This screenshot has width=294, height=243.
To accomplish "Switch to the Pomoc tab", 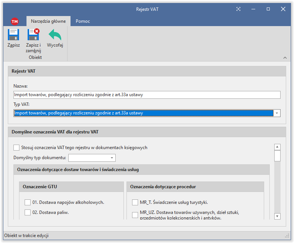I will [x=83, y=21].
